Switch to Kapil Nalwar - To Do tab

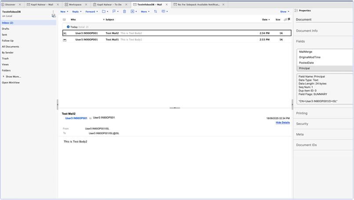[x=109, y=4]
